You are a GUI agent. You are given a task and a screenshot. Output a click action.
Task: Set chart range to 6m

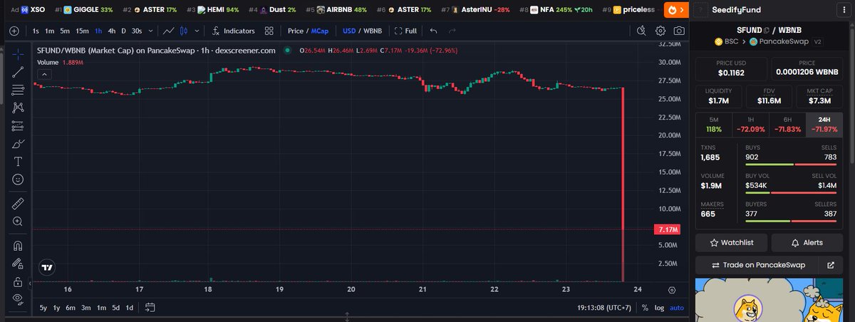pos(71,308)
